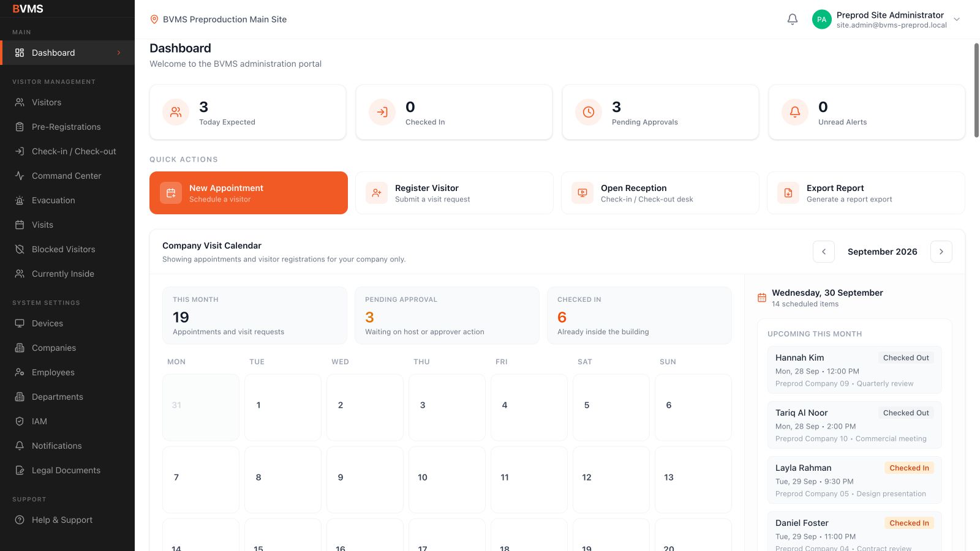Click the Departments icon in sidebar
The height and width of the screenshot is (551, 980).
click(20, 397)
